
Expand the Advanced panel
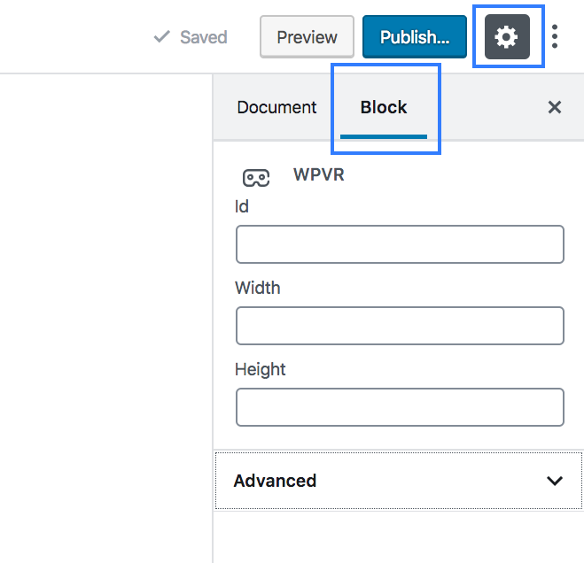pos(399,481)
